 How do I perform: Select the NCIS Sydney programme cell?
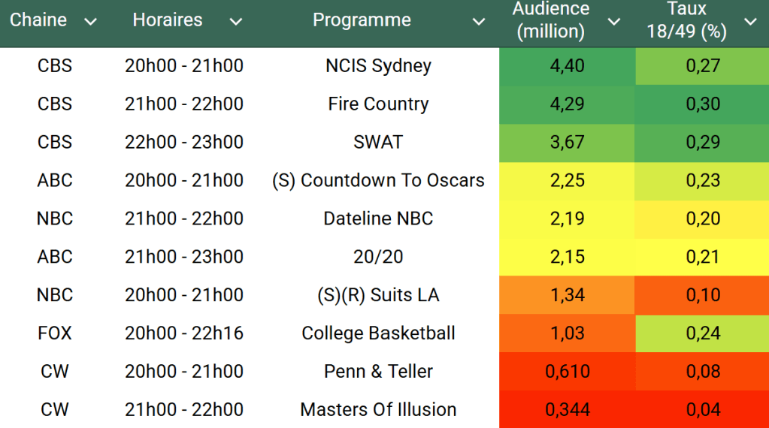coord(378,66)
